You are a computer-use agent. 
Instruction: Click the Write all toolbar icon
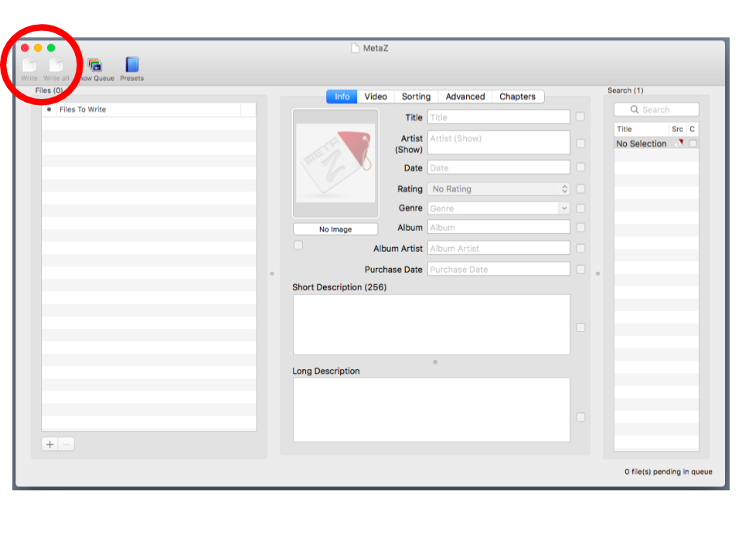pyautogui.click(x=56, y=66)
